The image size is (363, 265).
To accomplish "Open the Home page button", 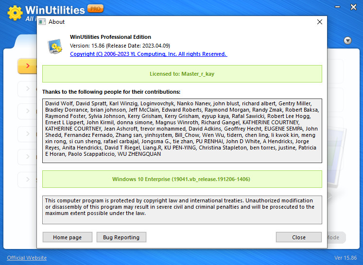I will 68,237.
